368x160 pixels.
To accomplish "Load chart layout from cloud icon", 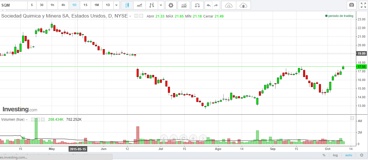I will click(229, 5).
